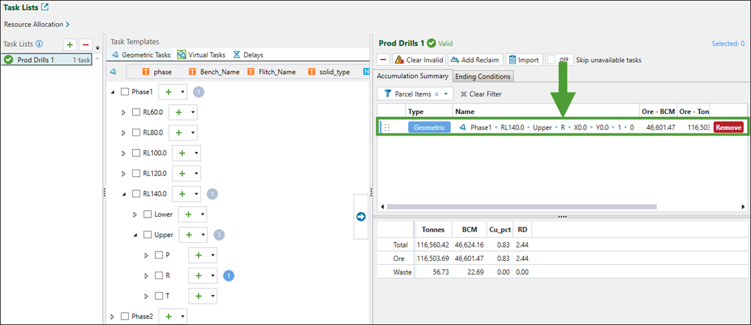Collapse the Upper flitch node
This screenshot has width=751, height=325.
135,235
